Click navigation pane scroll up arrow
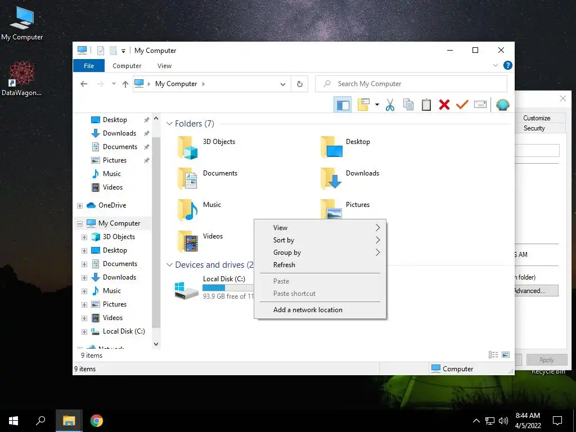 (156, 119)
